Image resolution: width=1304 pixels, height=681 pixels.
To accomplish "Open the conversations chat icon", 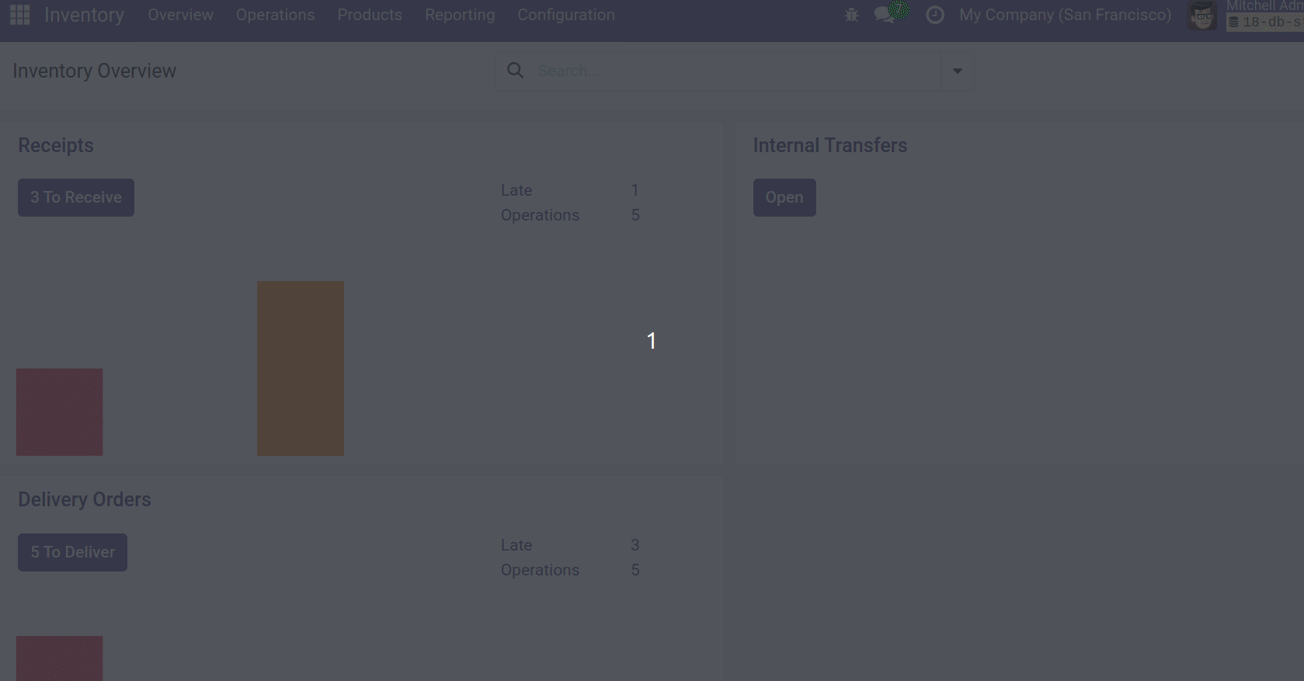I will 884,15.
